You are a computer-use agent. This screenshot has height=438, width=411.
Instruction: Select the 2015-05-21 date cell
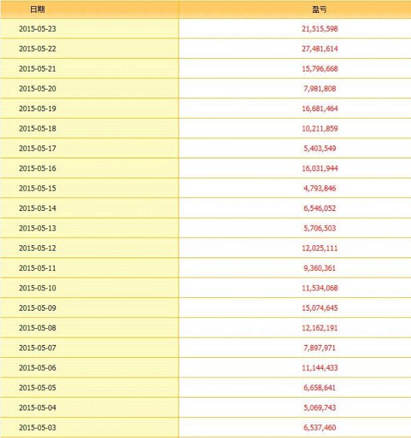point(37,69)
